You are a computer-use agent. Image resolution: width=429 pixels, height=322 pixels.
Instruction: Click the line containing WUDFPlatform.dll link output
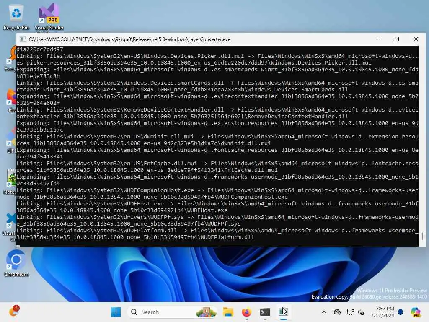click(x=217, y=234)
